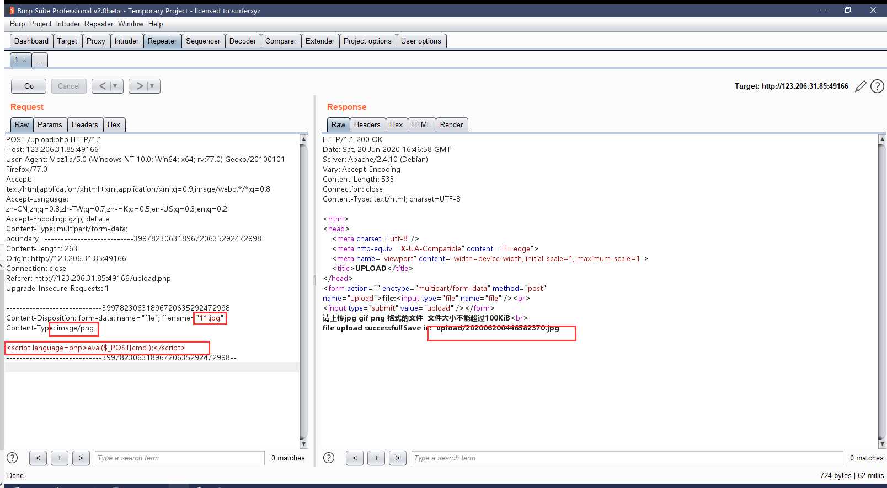Click the response search term field
The height and width of the screenshot is (488, 887).
pos(627,458)
